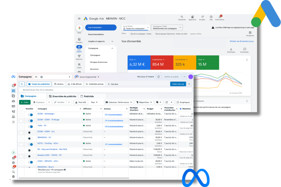281x187 pixels.
Task: Toggle off the ECOM - Advantage+ campaign switch
Action: pos(30,115)
